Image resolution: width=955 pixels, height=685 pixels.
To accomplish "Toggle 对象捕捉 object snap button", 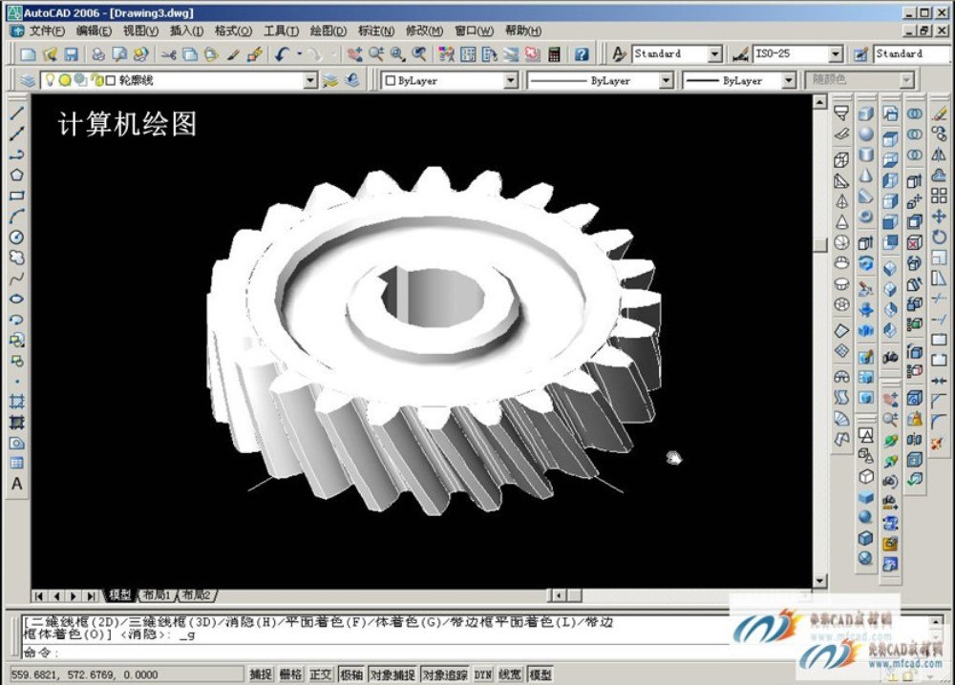I will click(393, 675).
